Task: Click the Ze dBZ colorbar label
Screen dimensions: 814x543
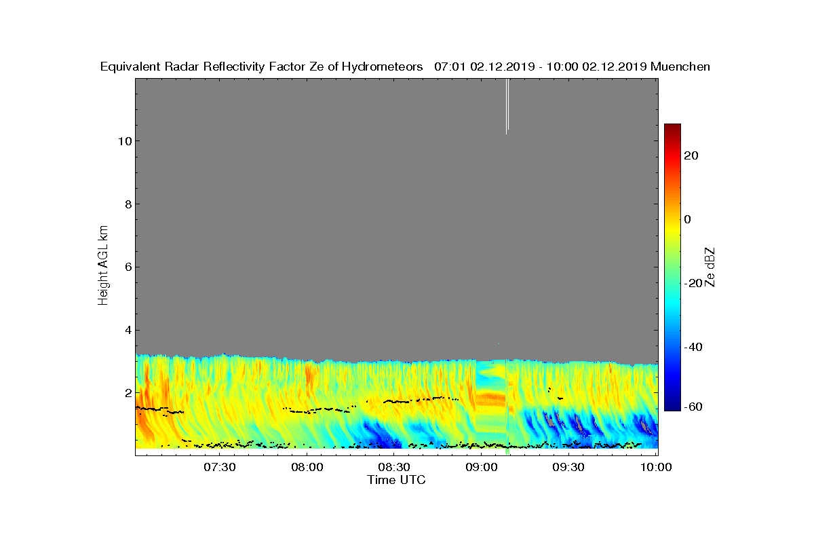Action: click(x=711, y=267)
